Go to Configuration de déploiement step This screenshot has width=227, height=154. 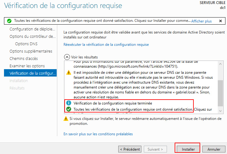click(32, 29)
